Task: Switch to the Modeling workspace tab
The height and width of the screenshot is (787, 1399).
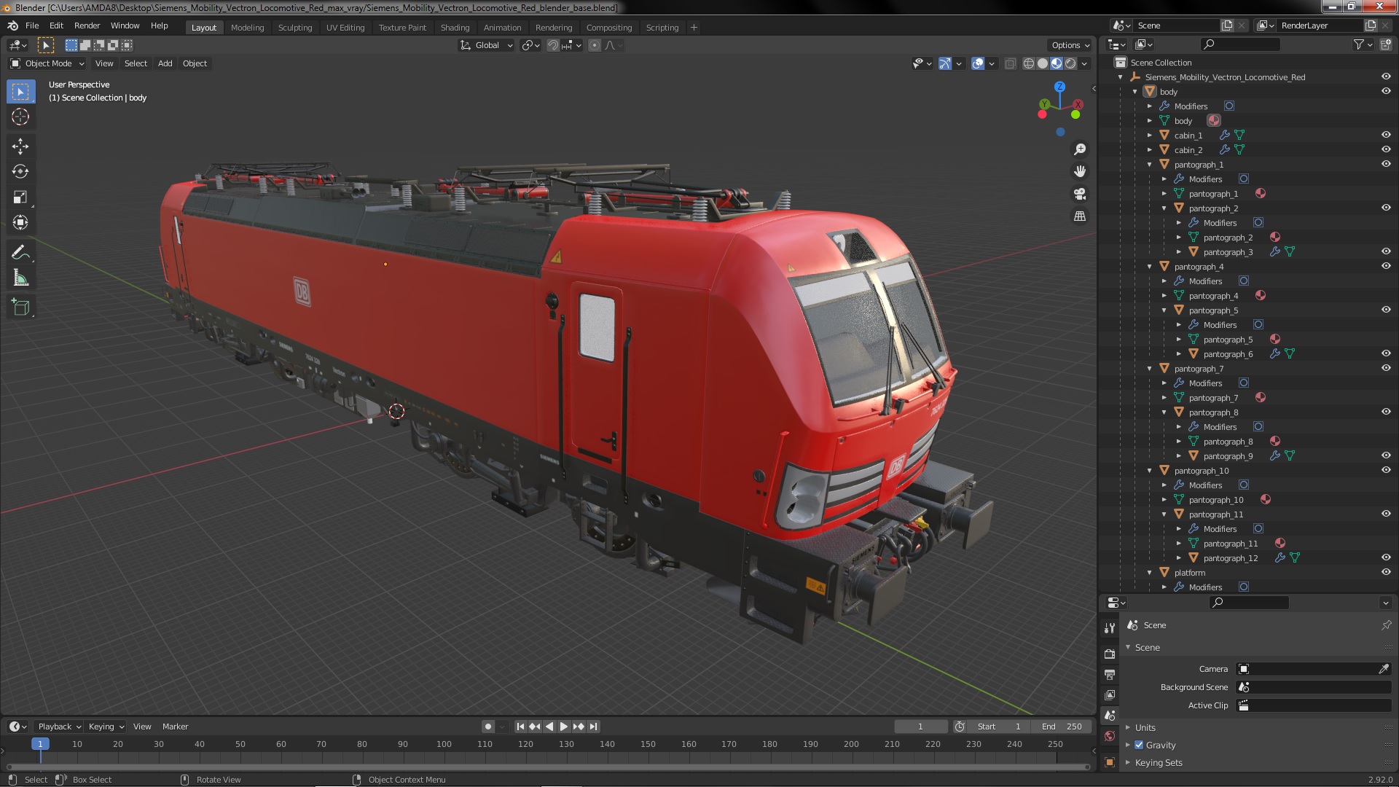Action: [x=247, y=28]
